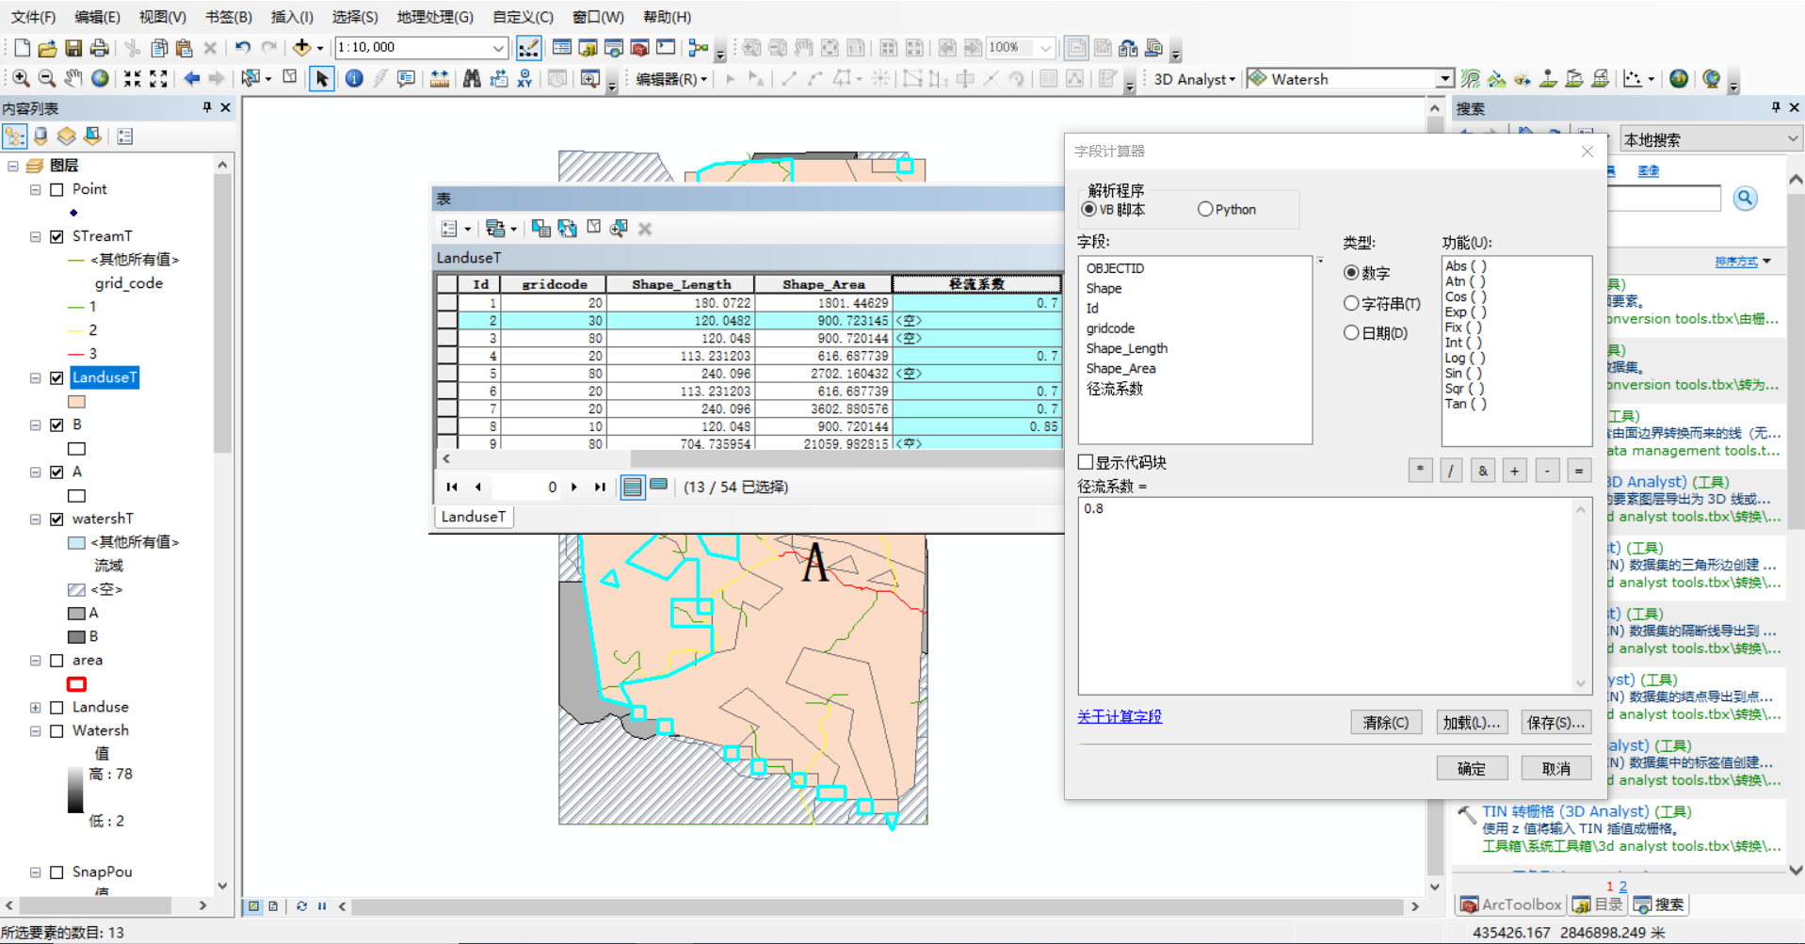1805x944 pixels.
Task: Open the 关于计算字段 help link
Action: [1120, 717]
